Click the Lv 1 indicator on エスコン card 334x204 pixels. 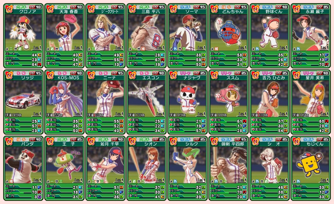(160, 114)
